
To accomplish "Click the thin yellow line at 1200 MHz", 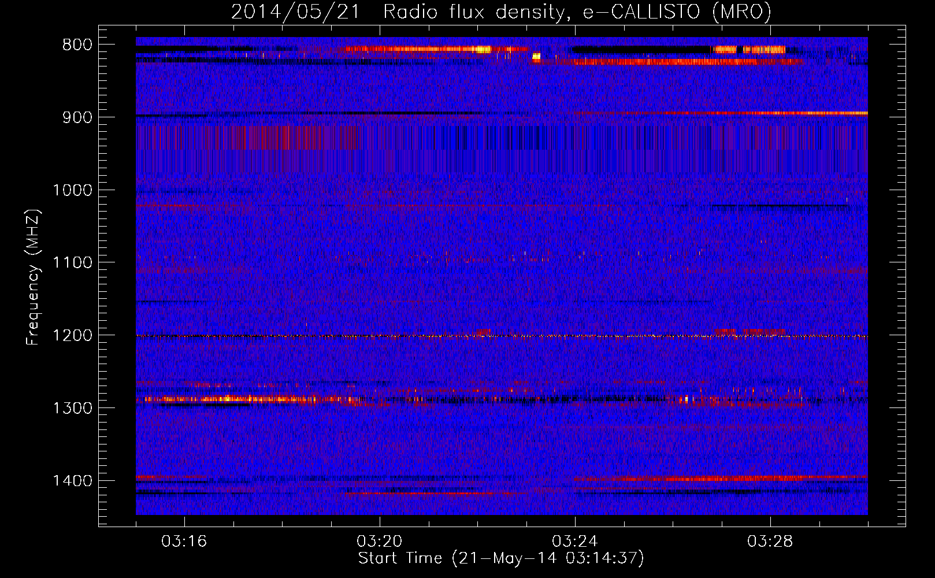I will 502,336.
